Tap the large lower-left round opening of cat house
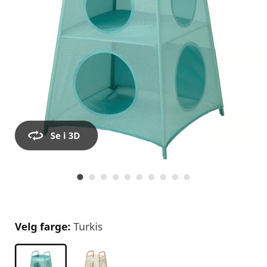The height and width of the screenshot is (267, 267). tap(106, 83)
